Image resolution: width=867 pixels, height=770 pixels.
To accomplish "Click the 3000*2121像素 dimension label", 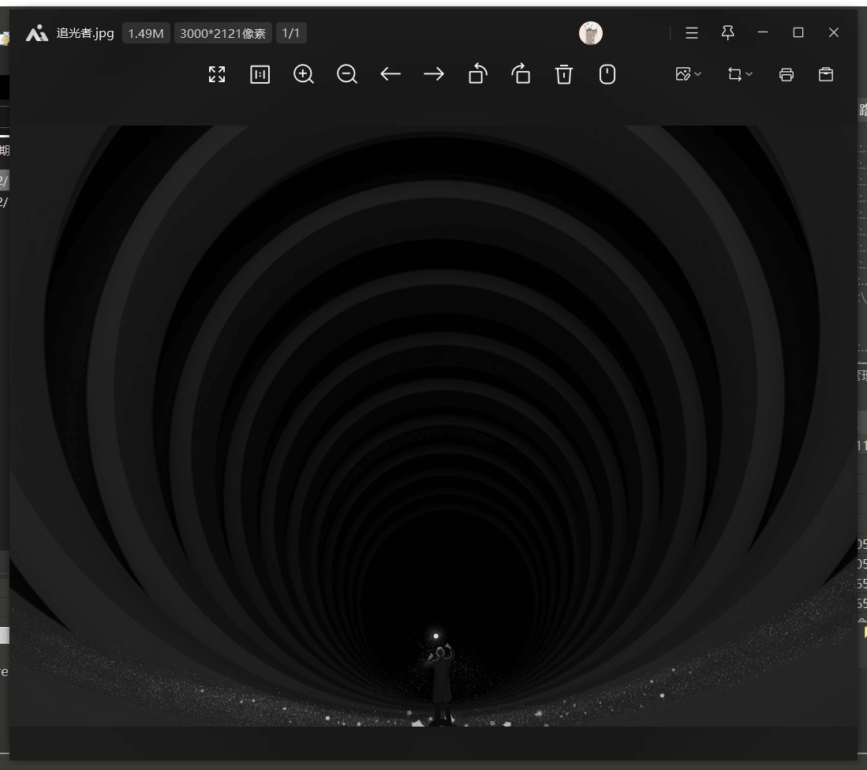I will tap(222, 33).
